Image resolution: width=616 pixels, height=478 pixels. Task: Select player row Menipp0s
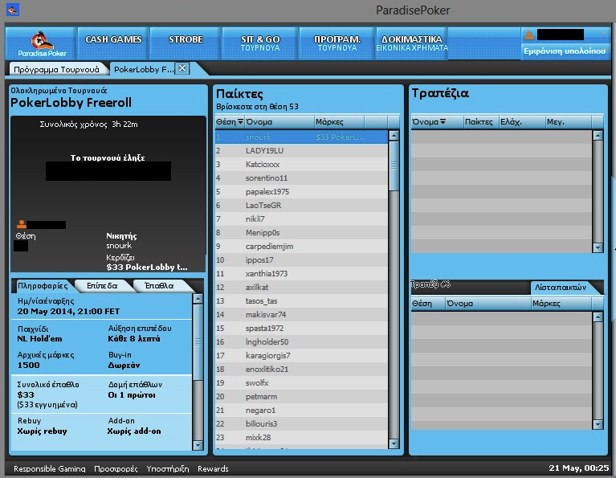(x=301, y=233)
